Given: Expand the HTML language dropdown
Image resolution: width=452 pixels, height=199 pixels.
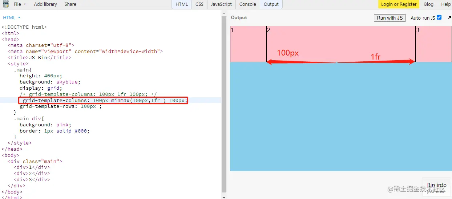Looking at the screenshot, I should click(x=12, y=17).
